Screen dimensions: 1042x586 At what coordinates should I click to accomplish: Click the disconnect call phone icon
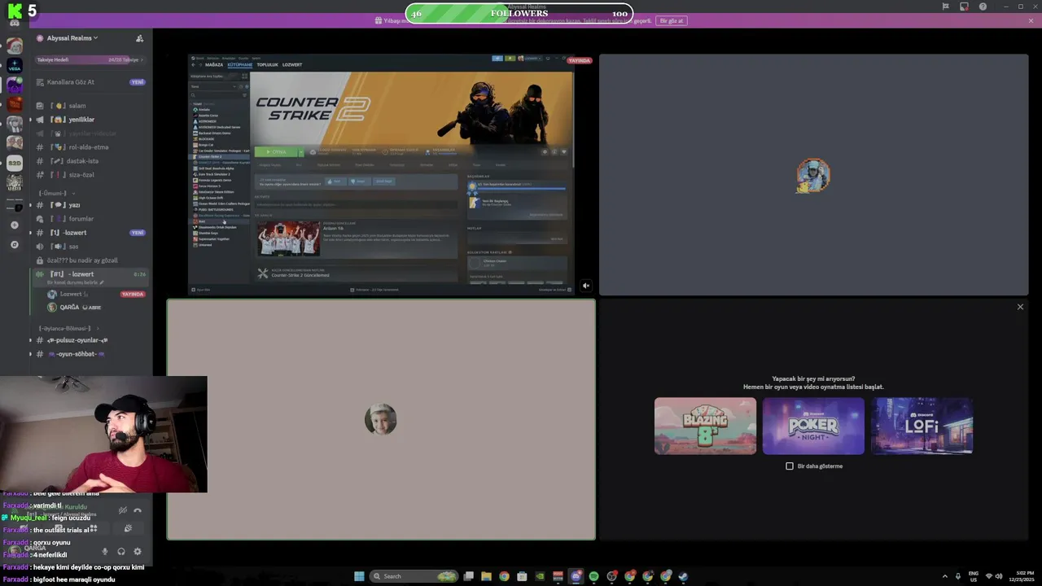click(138, 510)
